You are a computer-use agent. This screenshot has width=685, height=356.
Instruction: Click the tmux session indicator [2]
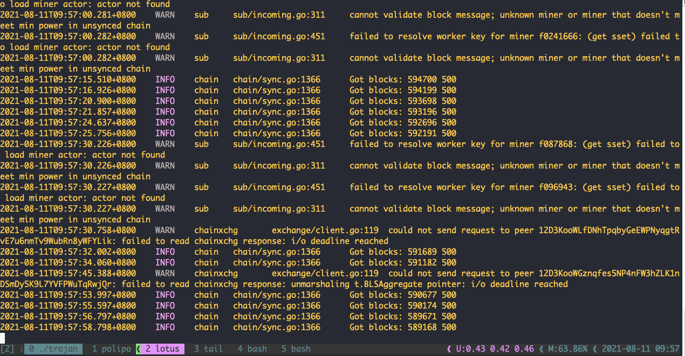point(7,348)
